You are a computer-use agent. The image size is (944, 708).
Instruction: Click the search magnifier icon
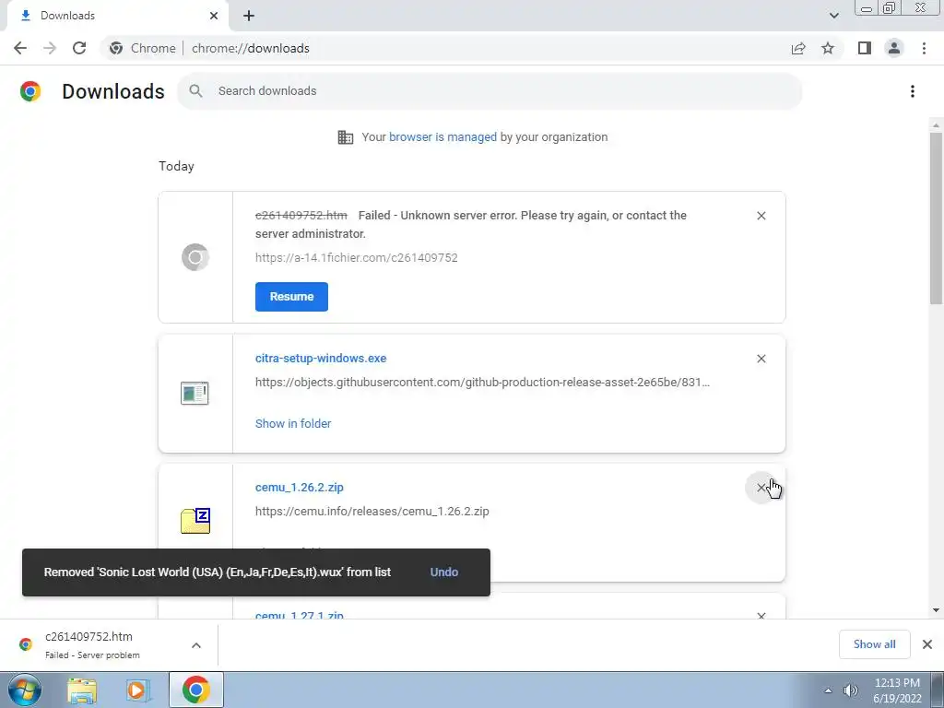tap(195, 91)
